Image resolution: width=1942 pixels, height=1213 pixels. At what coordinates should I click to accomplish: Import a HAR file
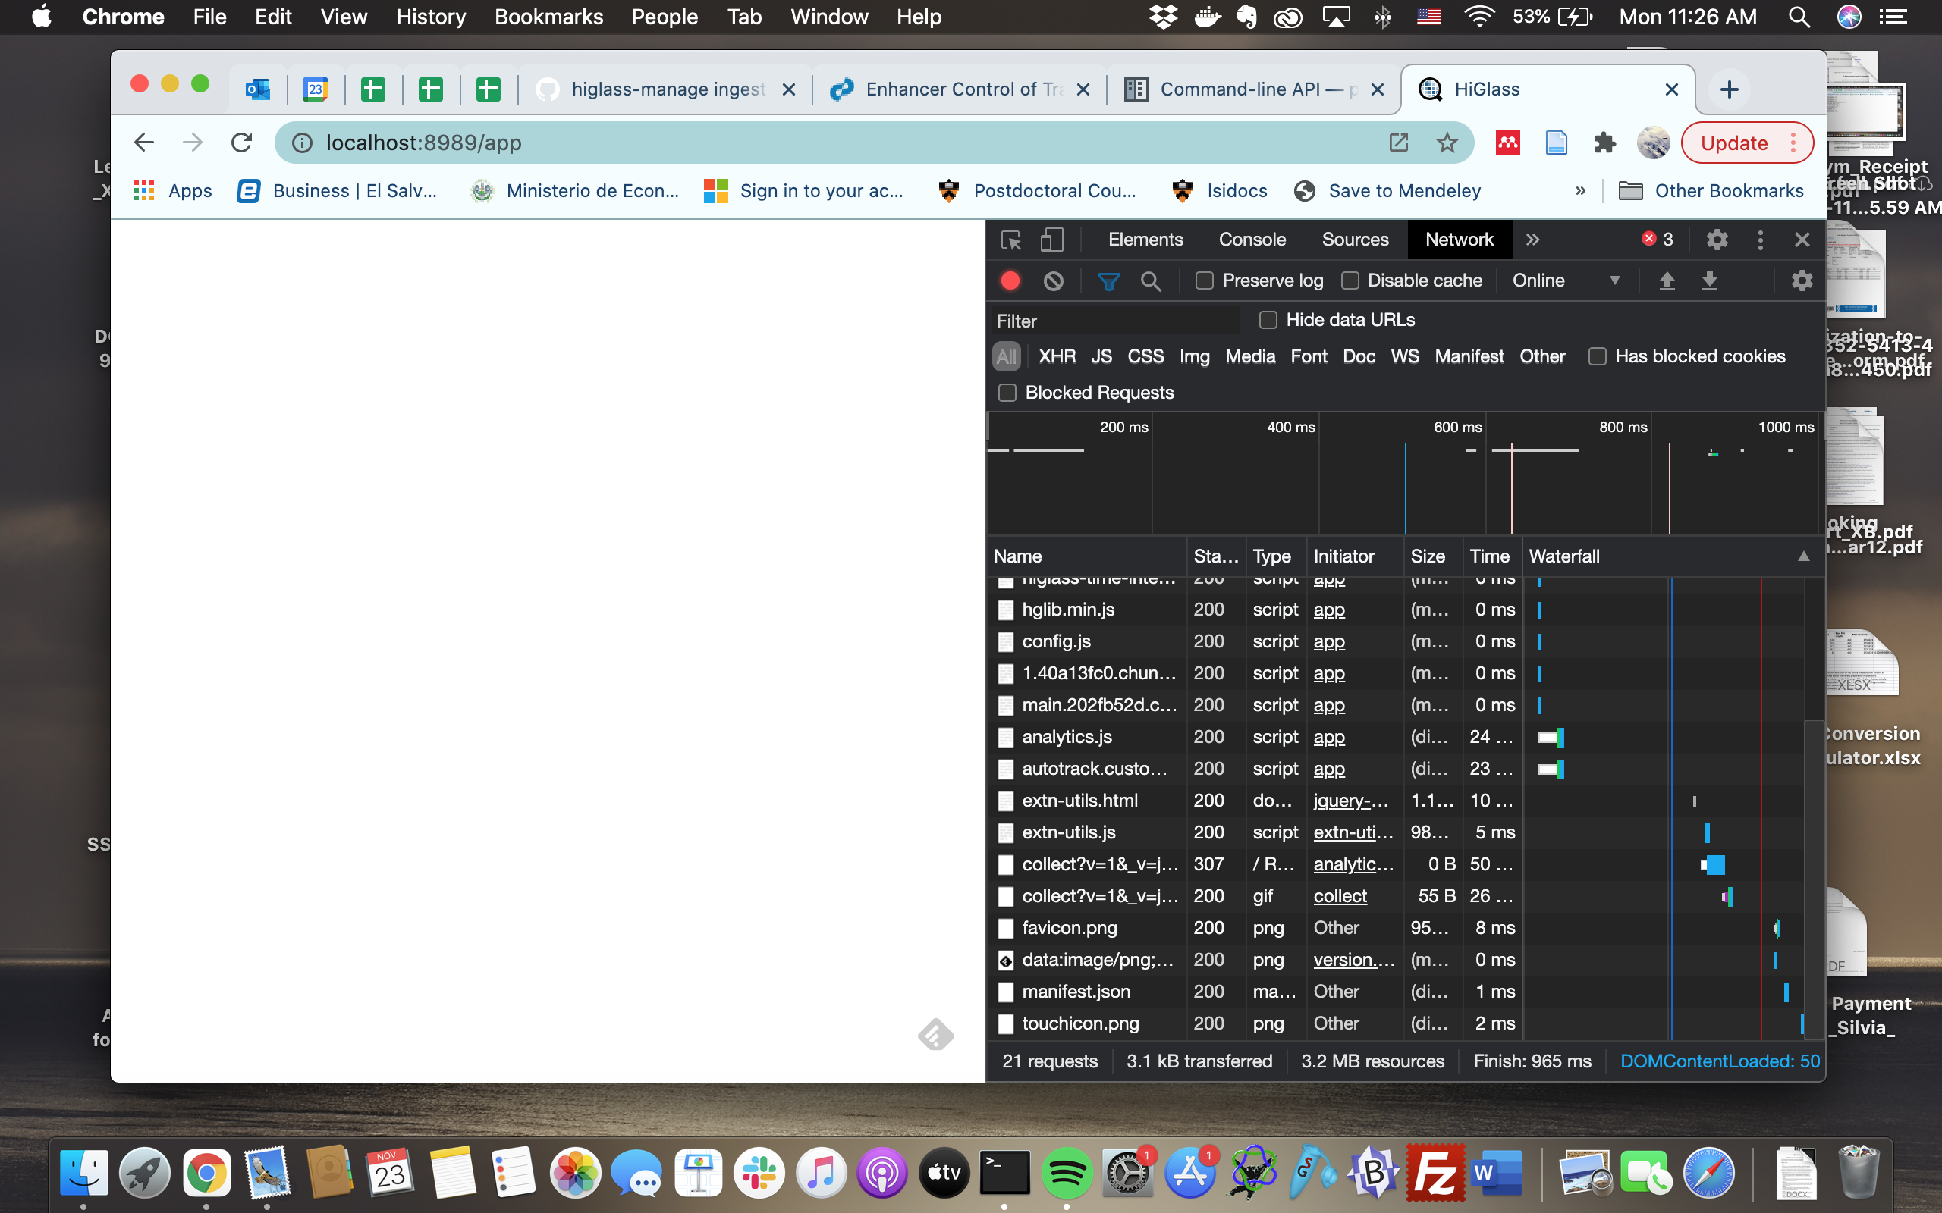click(x=1667, y=280)
